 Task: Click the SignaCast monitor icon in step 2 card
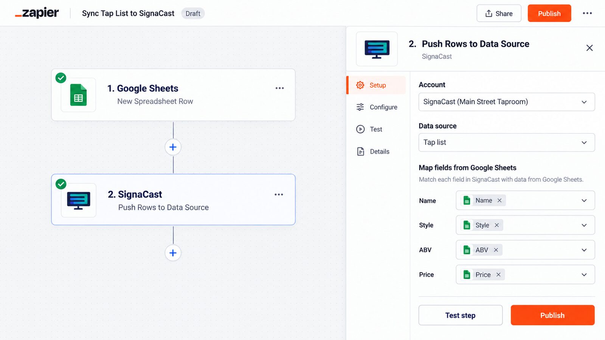pos(79,201)
